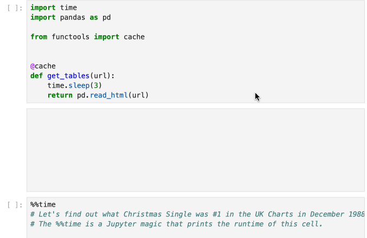This screenshot has height=238, width=367.
Task: Click the sleep call in time.sleep(3)
Action: click(x=79, y=85)
